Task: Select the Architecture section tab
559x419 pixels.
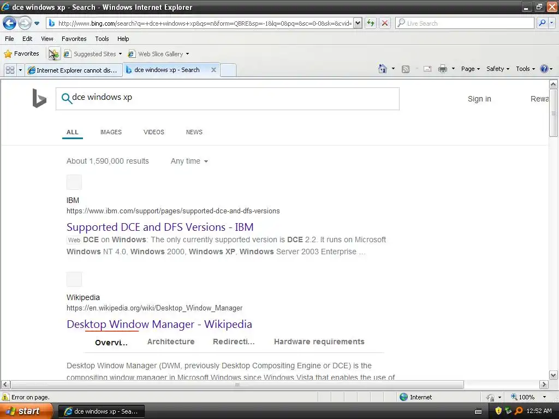Action: coord(171,342)
